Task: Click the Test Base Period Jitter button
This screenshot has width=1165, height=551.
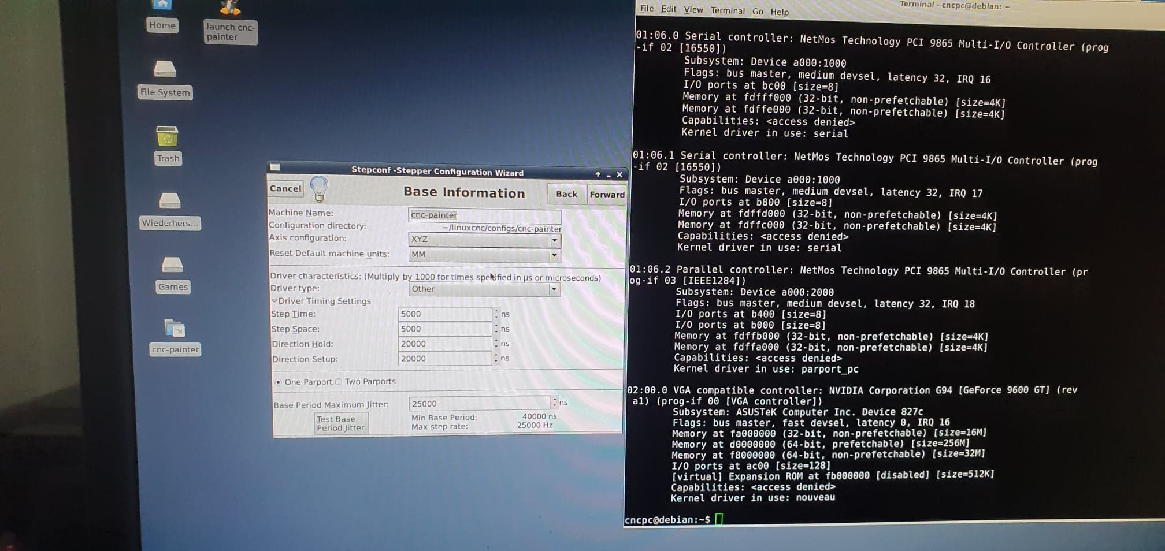Action: (341, 423)
